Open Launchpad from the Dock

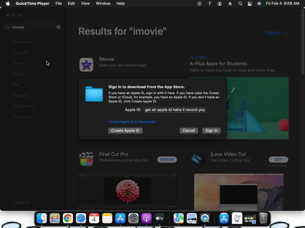55,218
